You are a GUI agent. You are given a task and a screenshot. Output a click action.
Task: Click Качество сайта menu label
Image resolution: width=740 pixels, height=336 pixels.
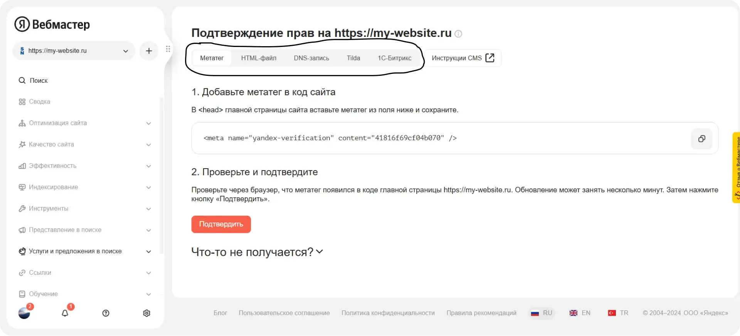pyautogui.click(x=52, y=144)
